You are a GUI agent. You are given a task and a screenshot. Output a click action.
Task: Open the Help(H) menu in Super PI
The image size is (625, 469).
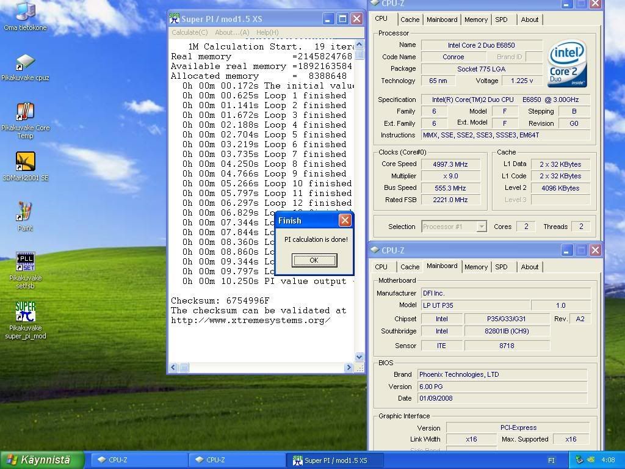(x=267, y=32)
